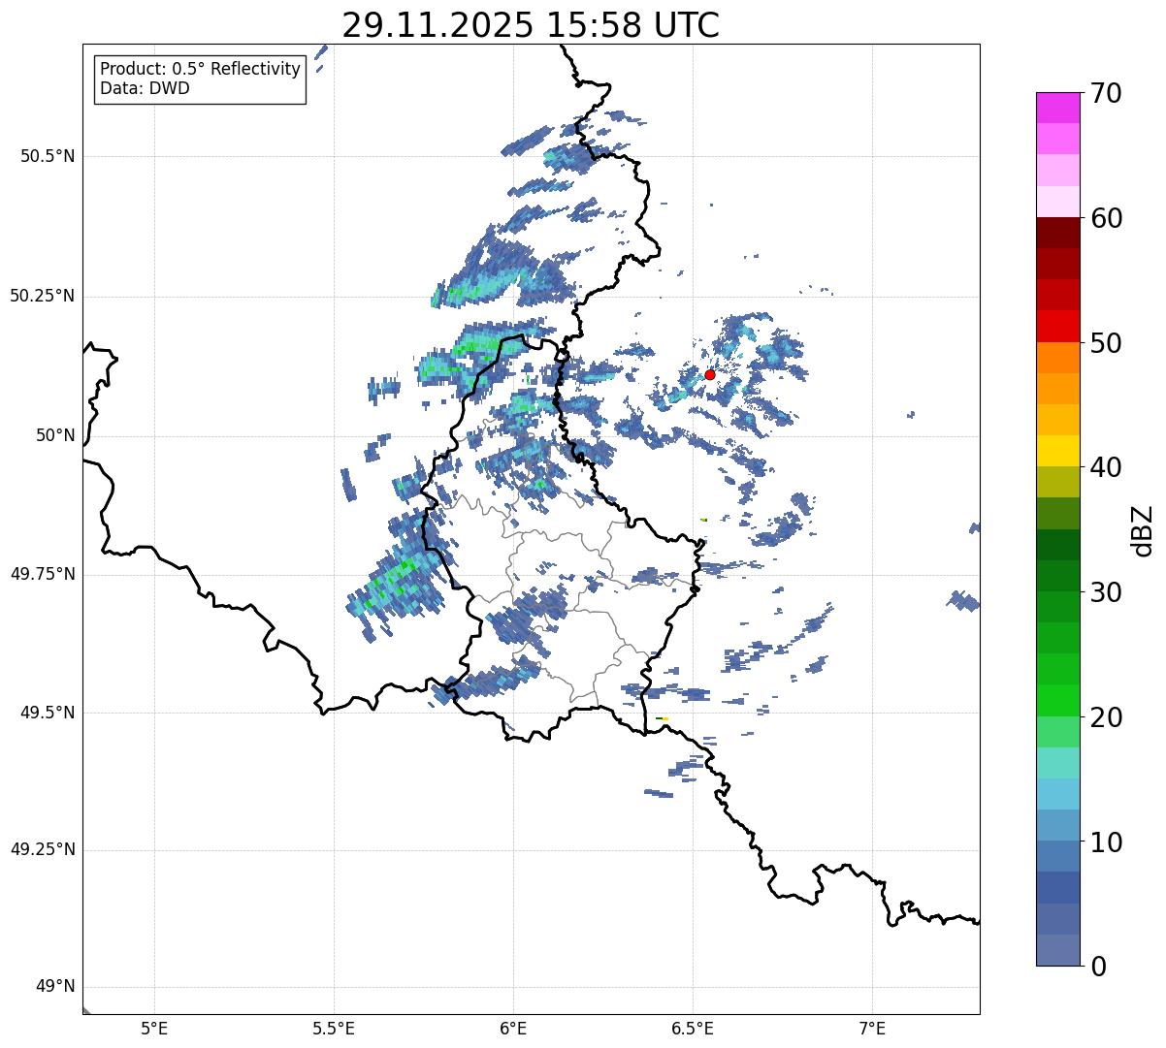Click the colorbar tick label 30

(x=1105, y=592)
